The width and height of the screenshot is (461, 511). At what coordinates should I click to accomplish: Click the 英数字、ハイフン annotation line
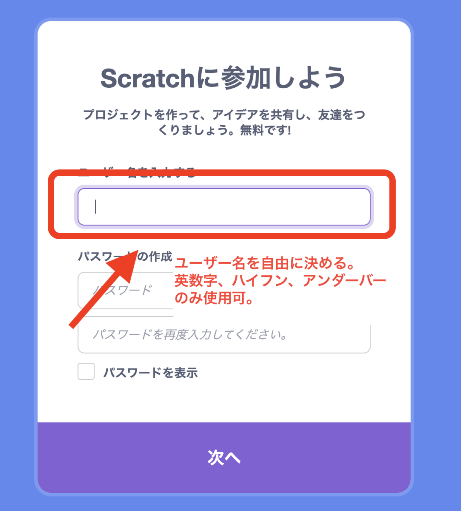click(280, 280)
